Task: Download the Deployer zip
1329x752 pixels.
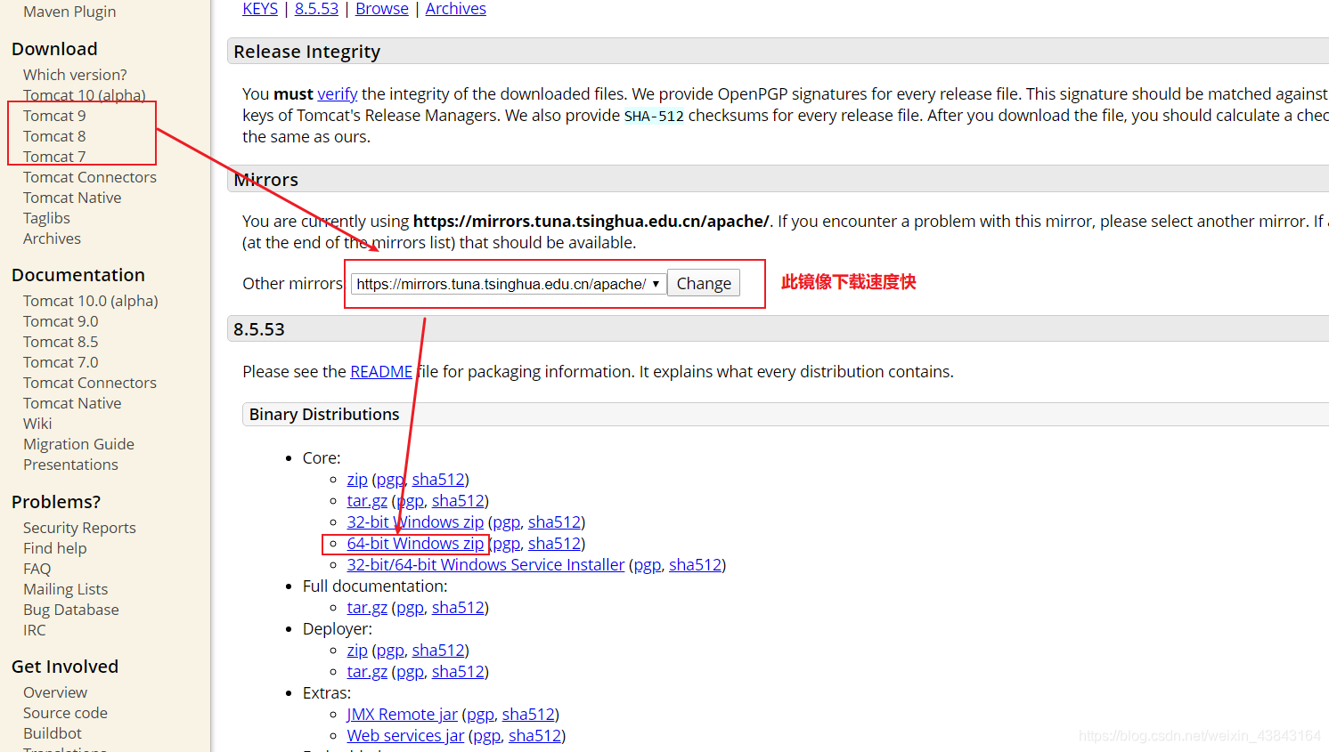Action: tap(357, 651)
